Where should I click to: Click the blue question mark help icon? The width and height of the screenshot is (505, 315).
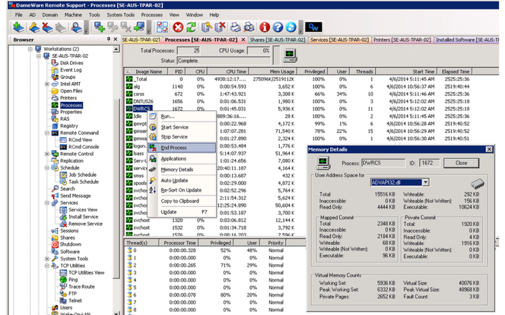point(278,27)
